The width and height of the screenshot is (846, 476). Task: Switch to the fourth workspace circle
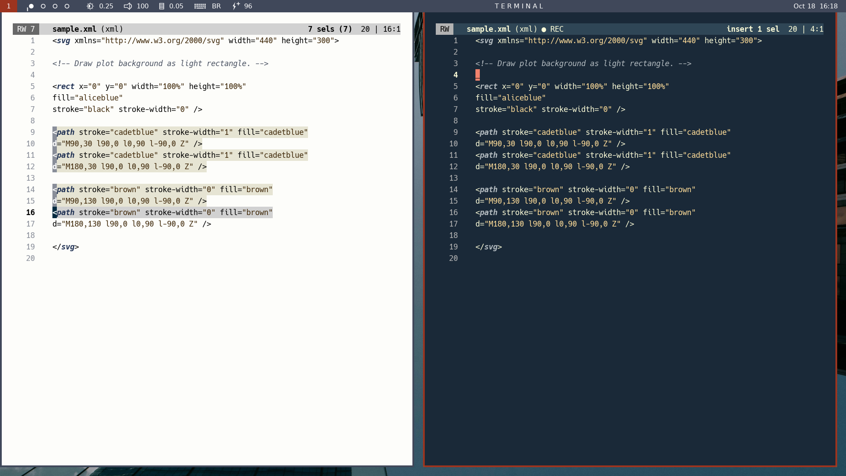(x=67, y=6)
